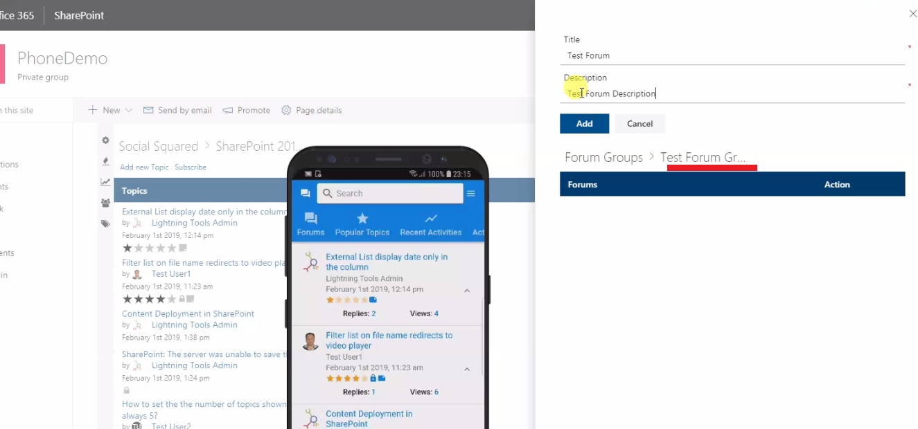Click views count 6 on phone
This screenshot has height=429, width=918.
pos(436,392)
